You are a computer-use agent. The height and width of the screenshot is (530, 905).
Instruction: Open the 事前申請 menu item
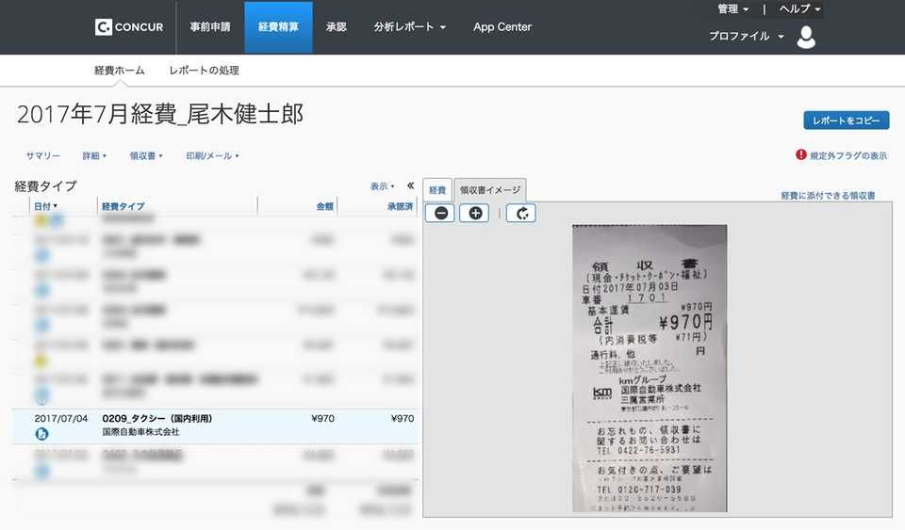tap(209, 27)
